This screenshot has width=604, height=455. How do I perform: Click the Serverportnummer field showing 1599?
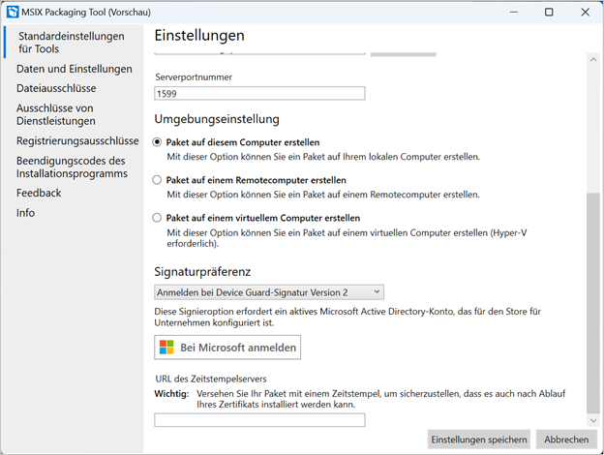[x=259, y=93]
